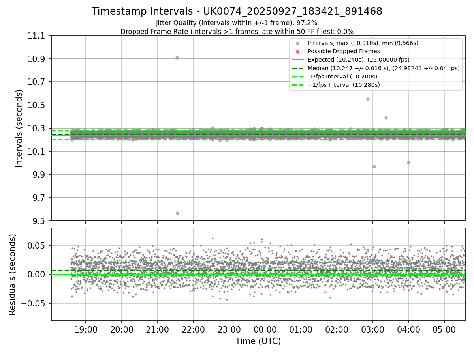Click the outlier point near 10.91 seconds
The image size is (474, 355).
177,58
